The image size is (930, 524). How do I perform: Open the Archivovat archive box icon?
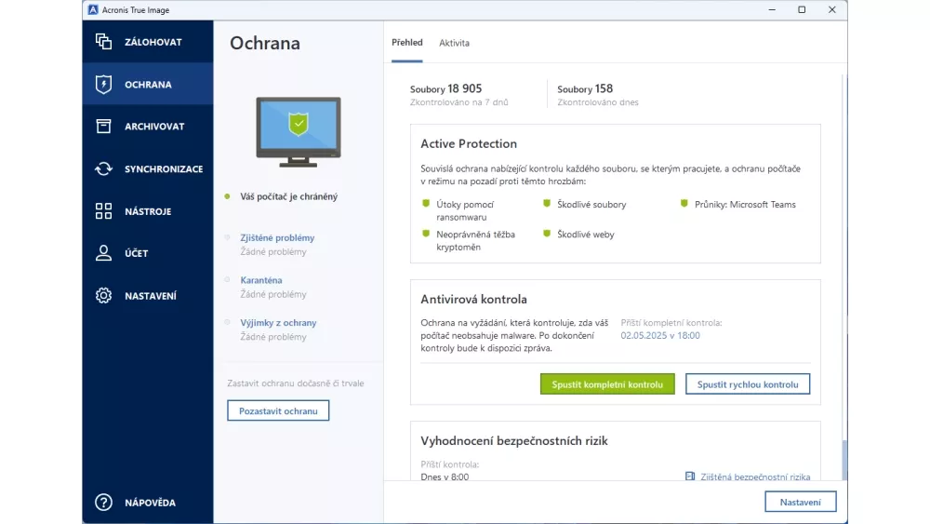[x=103, y=127]
